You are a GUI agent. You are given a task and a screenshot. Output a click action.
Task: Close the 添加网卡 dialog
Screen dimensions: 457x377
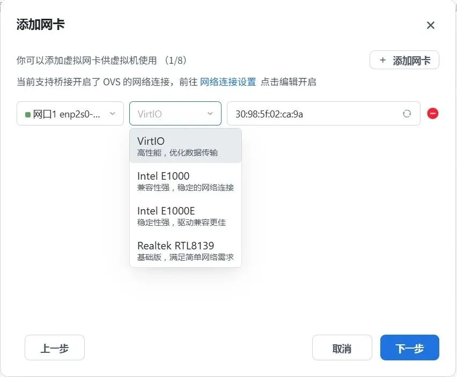431,25
